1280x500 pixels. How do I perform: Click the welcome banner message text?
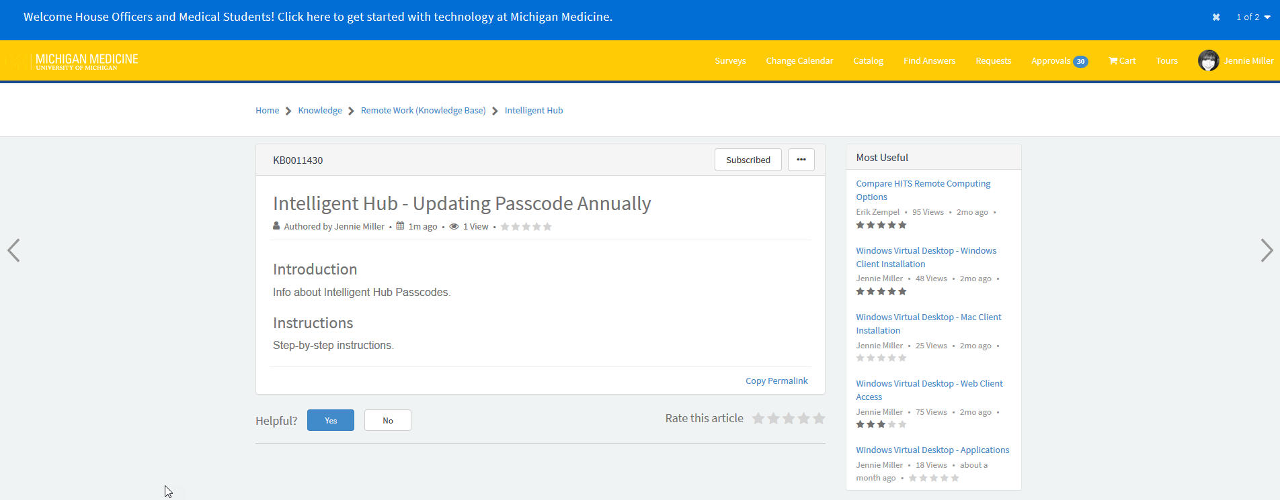pyautogui.click(x=318, y=17)
